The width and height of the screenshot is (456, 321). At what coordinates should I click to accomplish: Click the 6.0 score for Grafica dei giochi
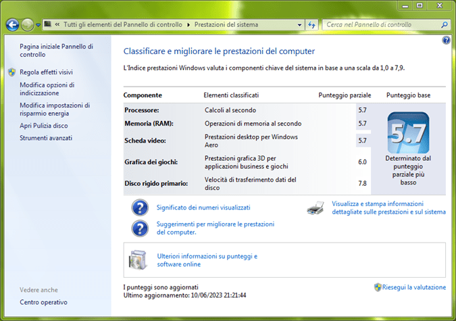tap(362, 162)
